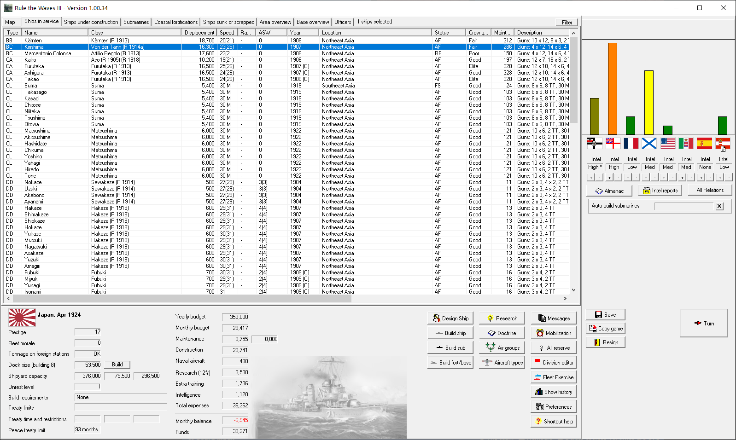Image resolution: width=736 pixels, height=440 pixels.
Task: Open the Design Ship tool
Action: pyautogui.click(x=450, y=318)
